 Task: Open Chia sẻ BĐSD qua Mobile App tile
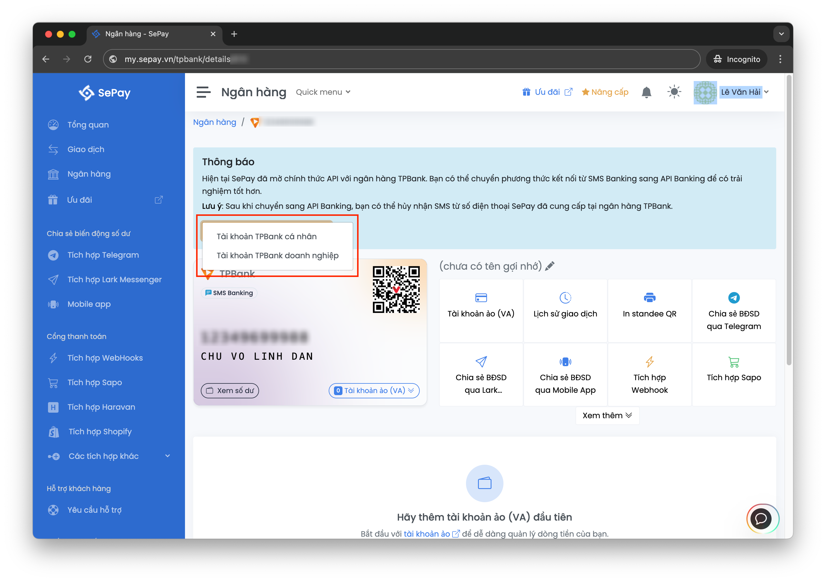(565, 375)
